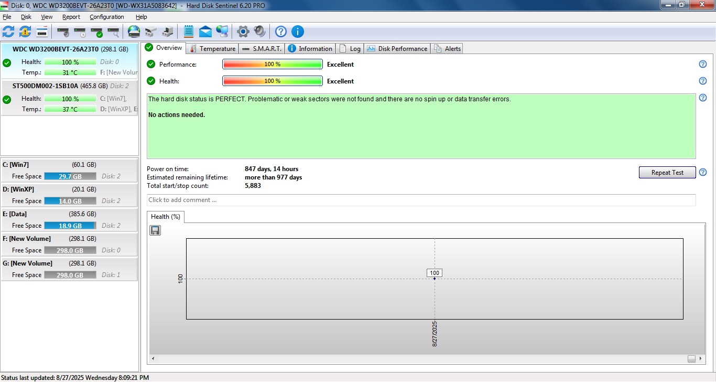Click the toolbar question mark Help icon
Image resolution: width=716 pixels, height=382 pixels.
pos(281,31)
